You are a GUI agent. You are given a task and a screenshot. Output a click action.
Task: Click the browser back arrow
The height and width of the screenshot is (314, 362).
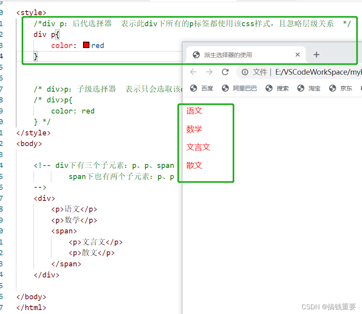click(193, 72)
